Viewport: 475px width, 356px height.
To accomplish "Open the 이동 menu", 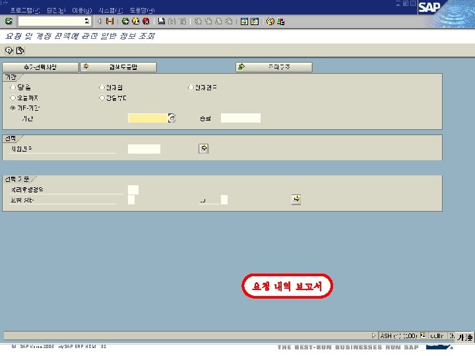I will point(82,11).
